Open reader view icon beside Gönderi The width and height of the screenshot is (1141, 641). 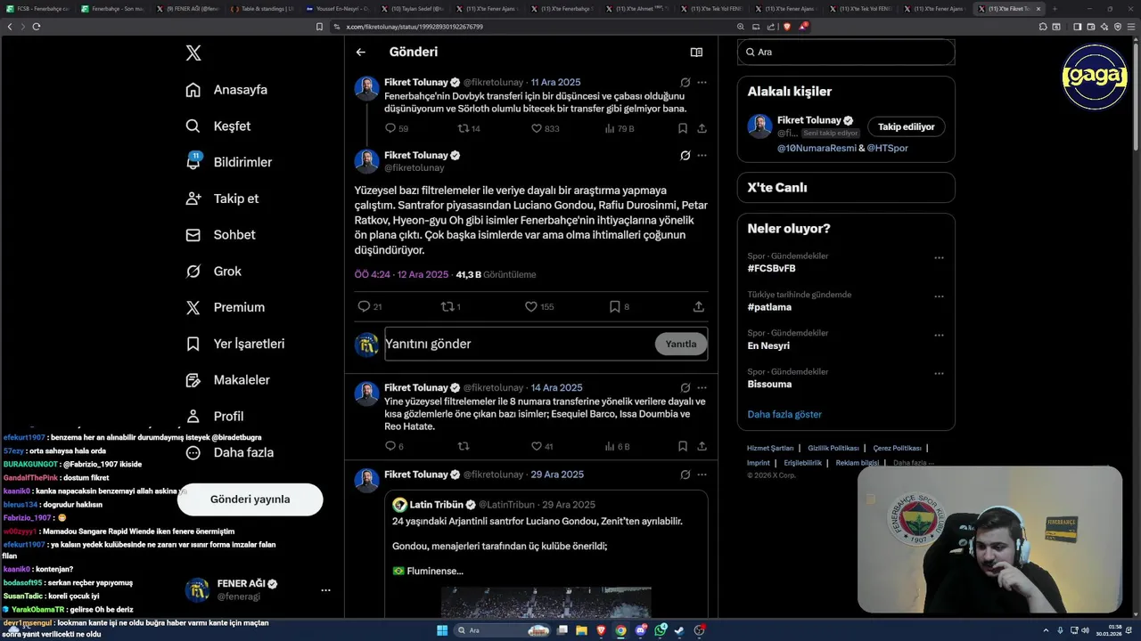696,53
